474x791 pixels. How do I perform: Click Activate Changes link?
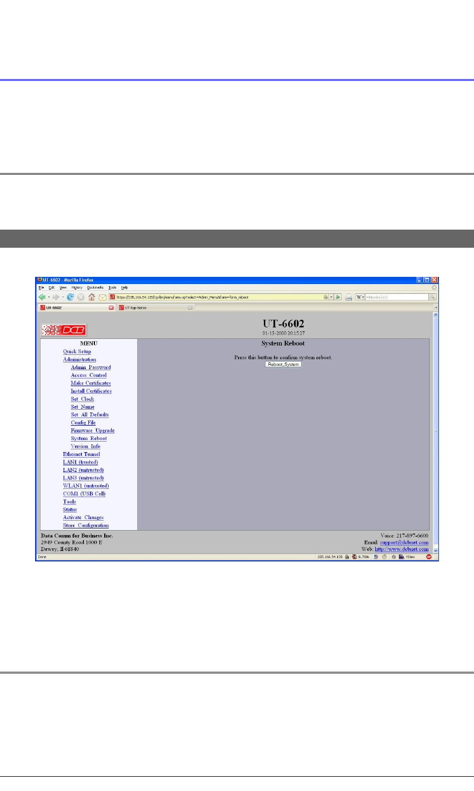83,517
